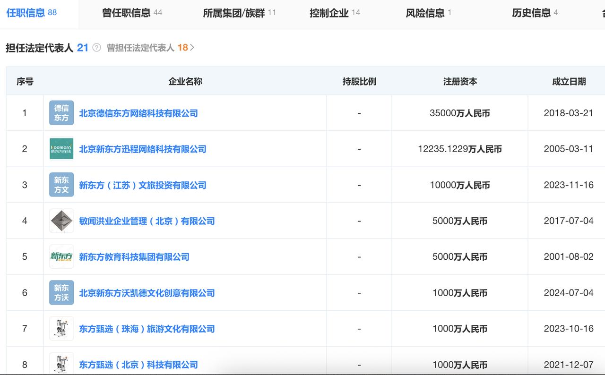Open logo of 北京德信东方网络科技有限公司
The width and height of the screenshot is (605, 375).
click(61, 113)
